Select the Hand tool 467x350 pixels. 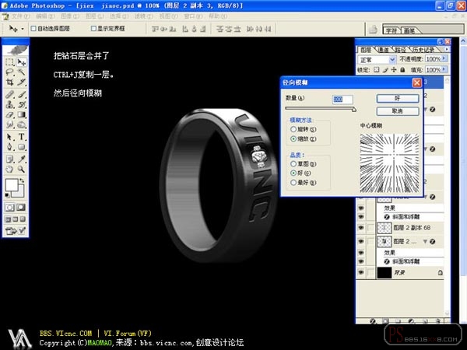click(10, 170)
